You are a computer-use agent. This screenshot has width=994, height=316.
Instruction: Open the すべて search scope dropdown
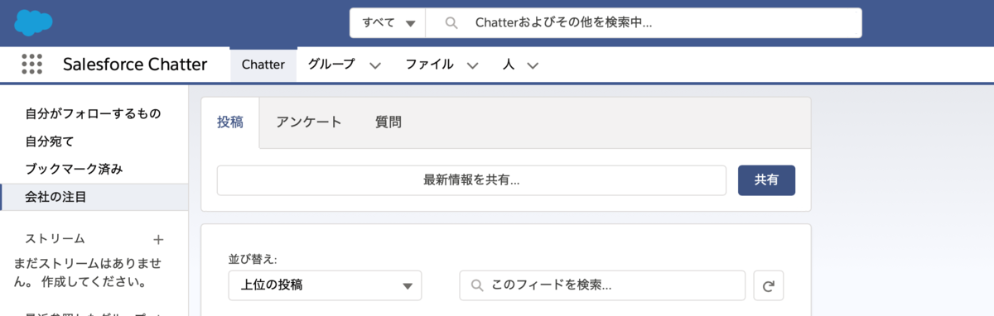click(x=388, y=23)
